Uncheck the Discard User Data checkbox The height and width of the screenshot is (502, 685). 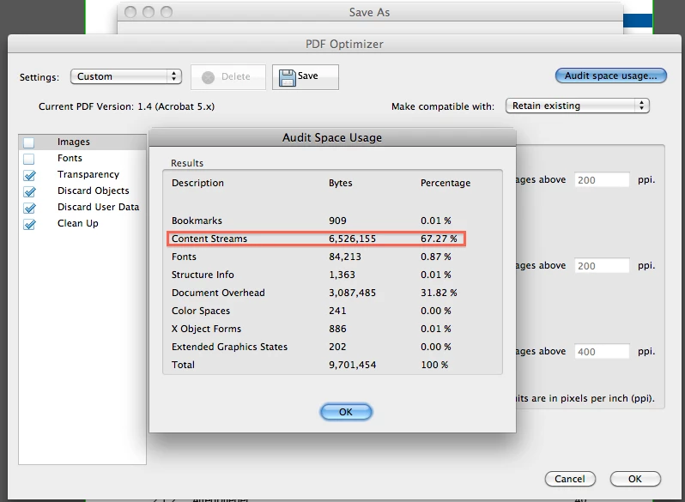(x=29, y=208)
